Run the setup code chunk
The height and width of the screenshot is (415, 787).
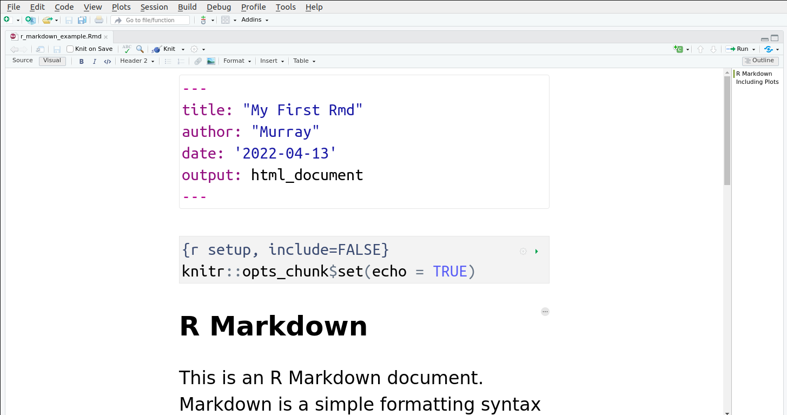pos(537,252)
